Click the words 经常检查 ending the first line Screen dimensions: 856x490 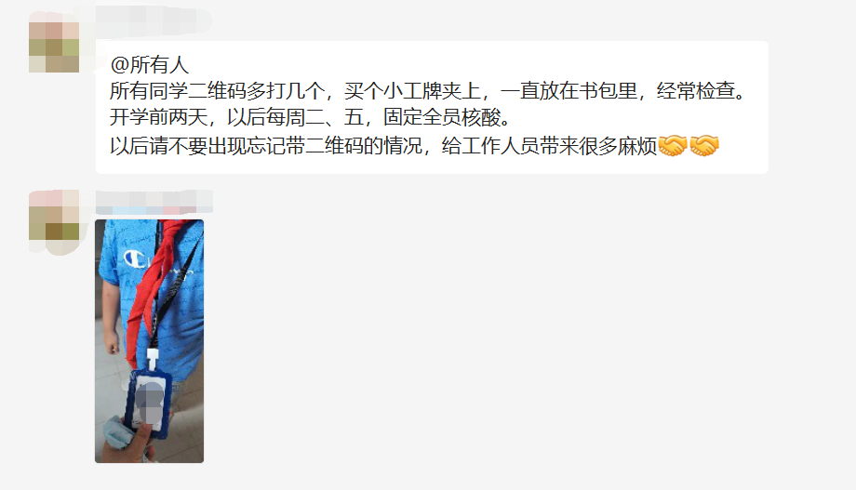point(696,91)
